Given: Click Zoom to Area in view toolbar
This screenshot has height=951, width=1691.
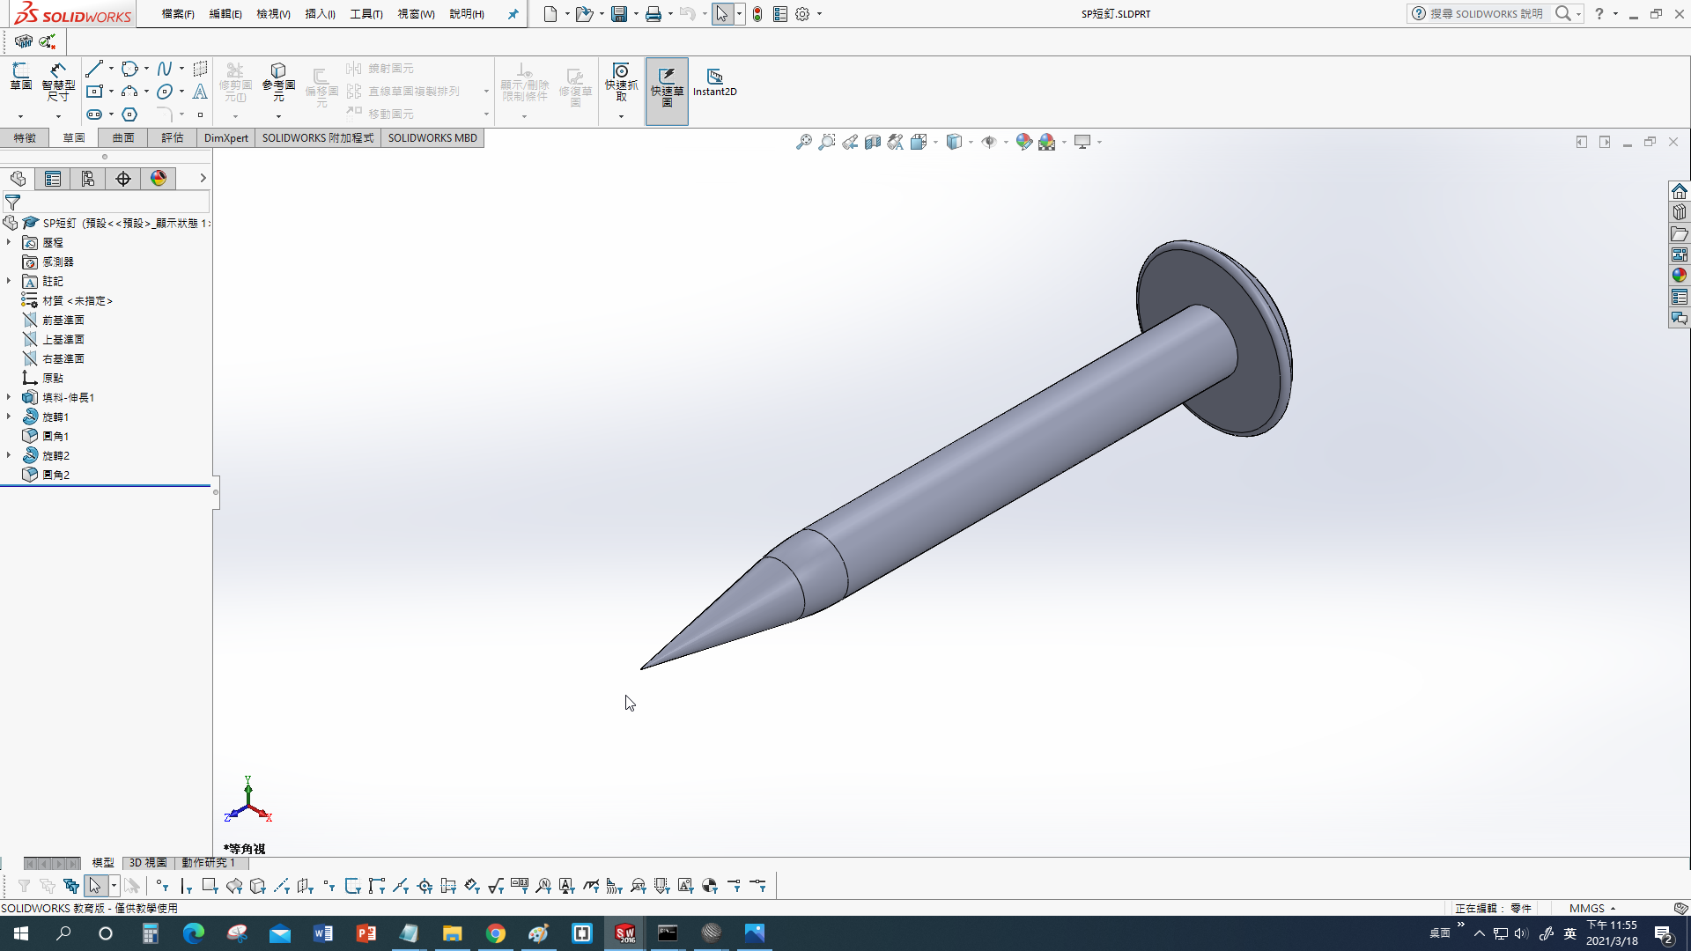Looking at the screenshot, I should point(826,142).
